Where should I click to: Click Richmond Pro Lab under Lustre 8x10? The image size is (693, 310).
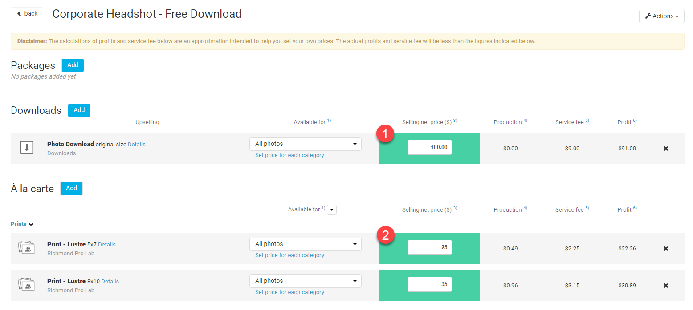pos(71,290)
